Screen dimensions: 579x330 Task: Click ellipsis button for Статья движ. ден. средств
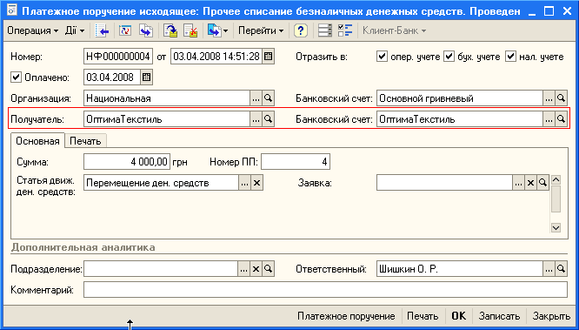[245, 183]
